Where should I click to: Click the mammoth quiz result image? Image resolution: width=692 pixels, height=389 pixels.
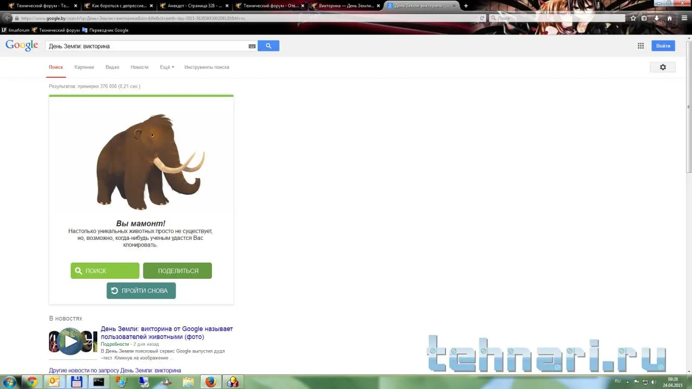pos(150,161)
